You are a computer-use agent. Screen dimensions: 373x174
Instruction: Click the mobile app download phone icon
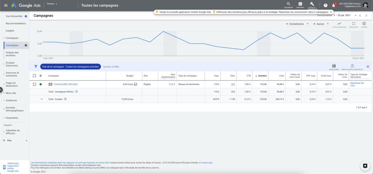4,167
